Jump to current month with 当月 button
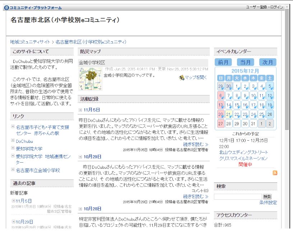Viewport: 293px width, 231px height. [x=245, y=62]
